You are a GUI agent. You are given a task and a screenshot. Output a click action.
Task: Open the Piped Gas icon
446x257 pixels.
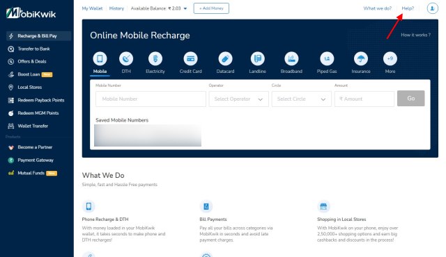pyautogui.click(x=327, y=58)
